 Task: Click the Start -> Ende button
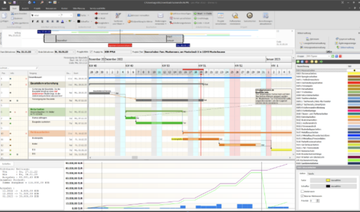[202, 13]
